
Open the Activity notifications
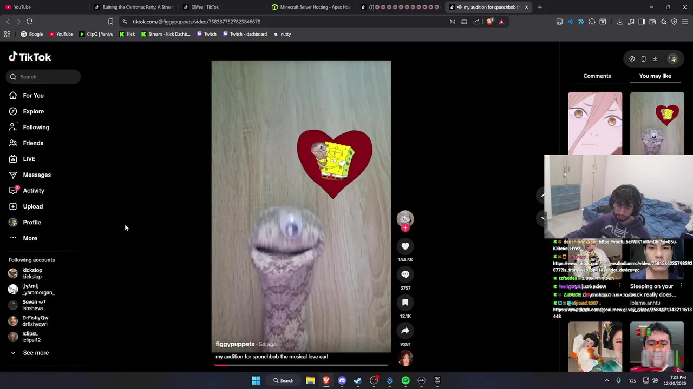(27, 191)
